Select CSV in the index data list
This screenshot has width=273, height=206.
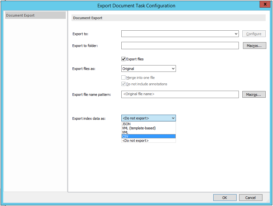tap(148, 136)
